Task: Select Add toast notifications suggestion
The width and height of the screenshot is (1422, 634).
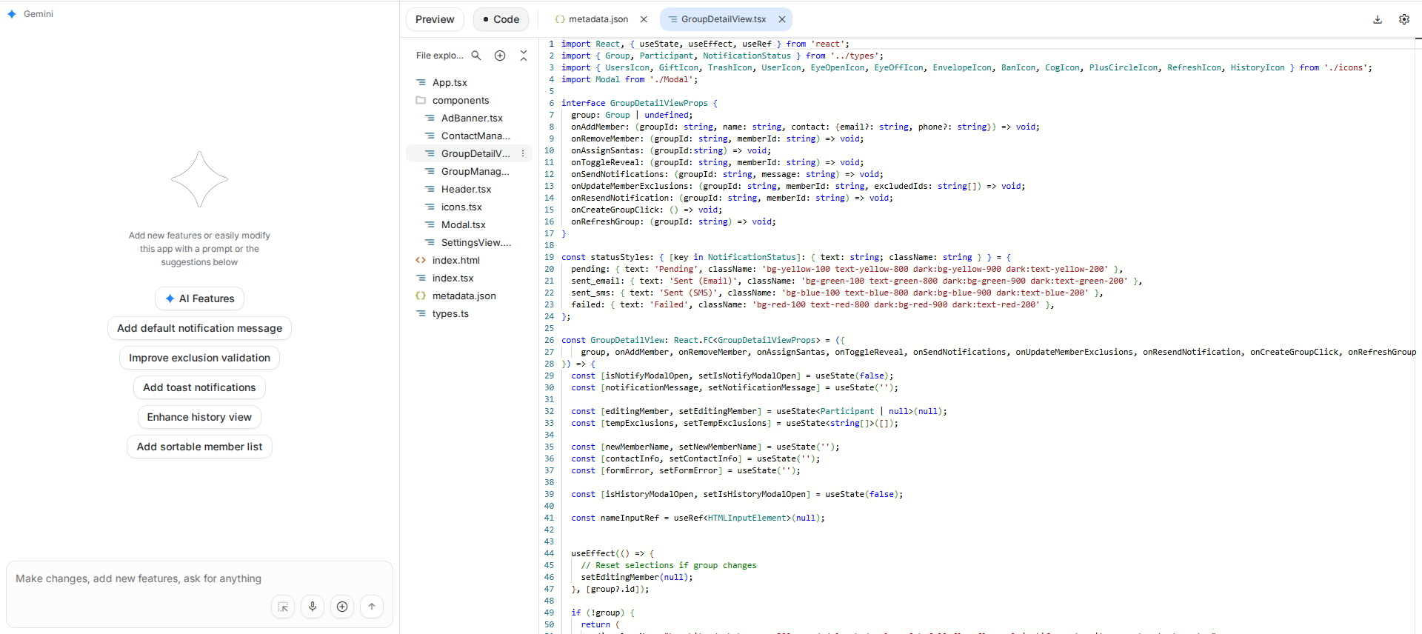Action: click(x=199, y=387)
